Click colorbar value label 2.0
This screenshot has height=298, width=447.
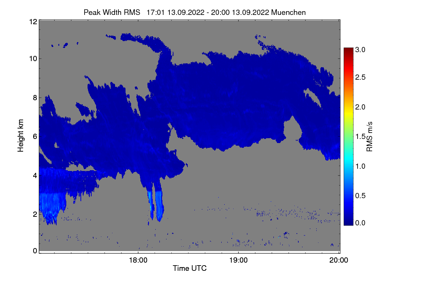pyautogui.click(x=361, y=107)
